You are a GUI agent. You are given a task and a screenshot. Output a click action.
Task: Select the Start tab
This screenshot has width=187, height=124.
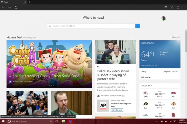click(x=13, y=2)
